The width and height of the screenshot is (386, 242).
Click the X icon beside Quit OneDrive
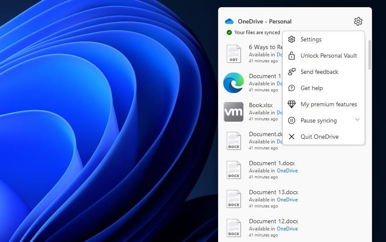292,137
